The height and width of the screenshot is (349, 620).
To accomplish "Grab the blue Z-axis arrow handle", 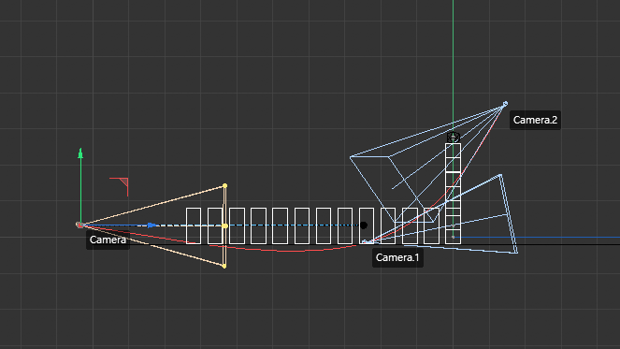I will click(x=151, y=225).
